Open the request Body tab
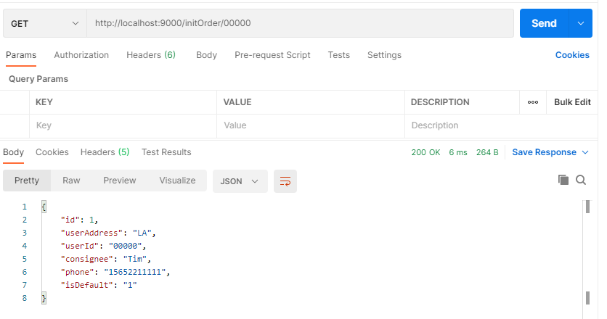Screen dimensions: 607x319 [206, 55]
